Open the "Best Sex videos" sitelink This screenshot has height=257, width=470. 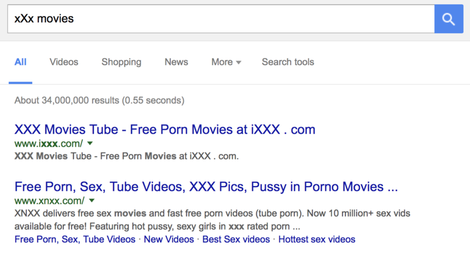(236, 239)
